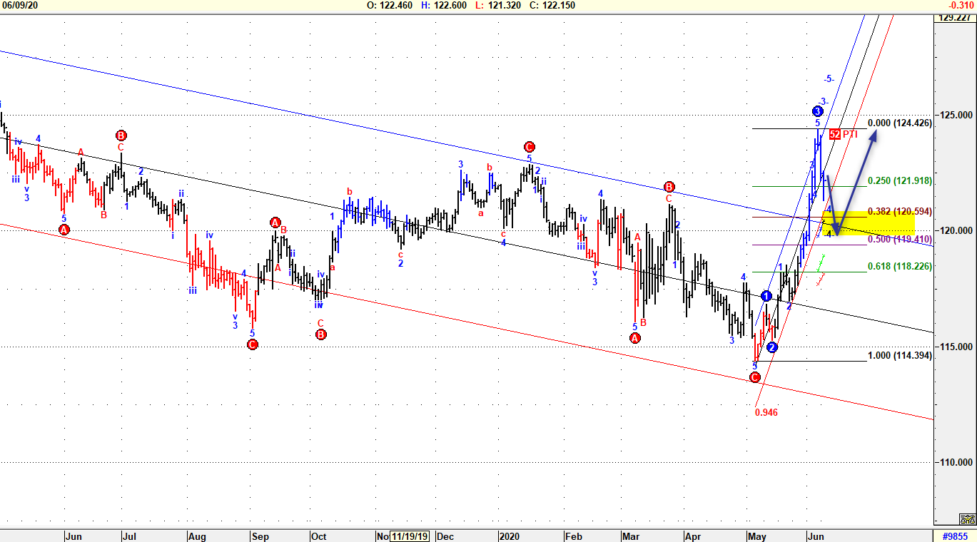Select the low price L: 121.320
This screenshot has height=542, width=977.
pyautogui.click(x=498, y=5)
